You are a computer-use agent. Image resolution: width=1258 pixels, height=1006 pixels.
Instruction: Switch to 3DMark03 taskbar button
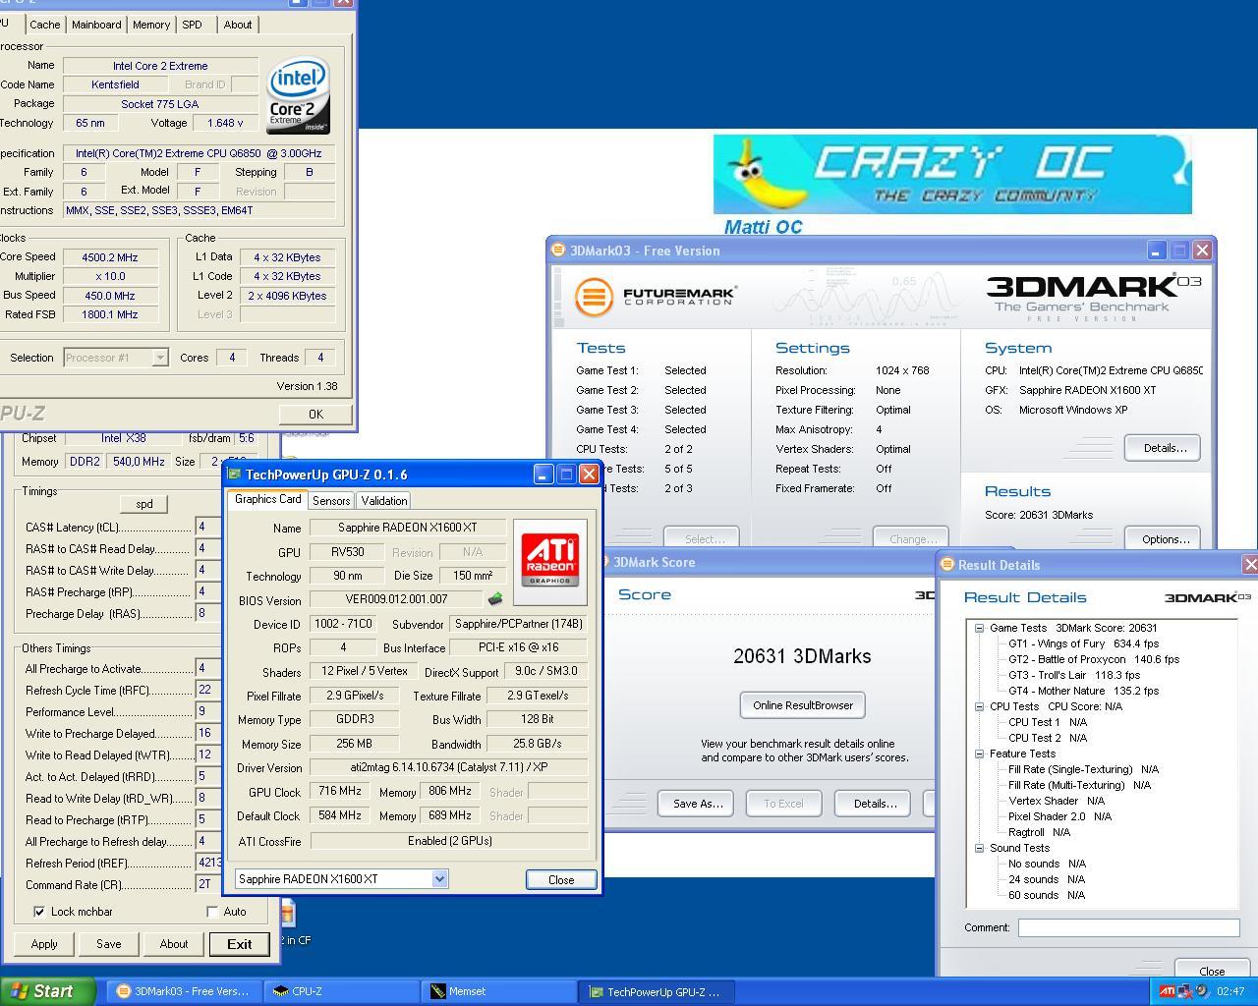[x=185, y=991]
